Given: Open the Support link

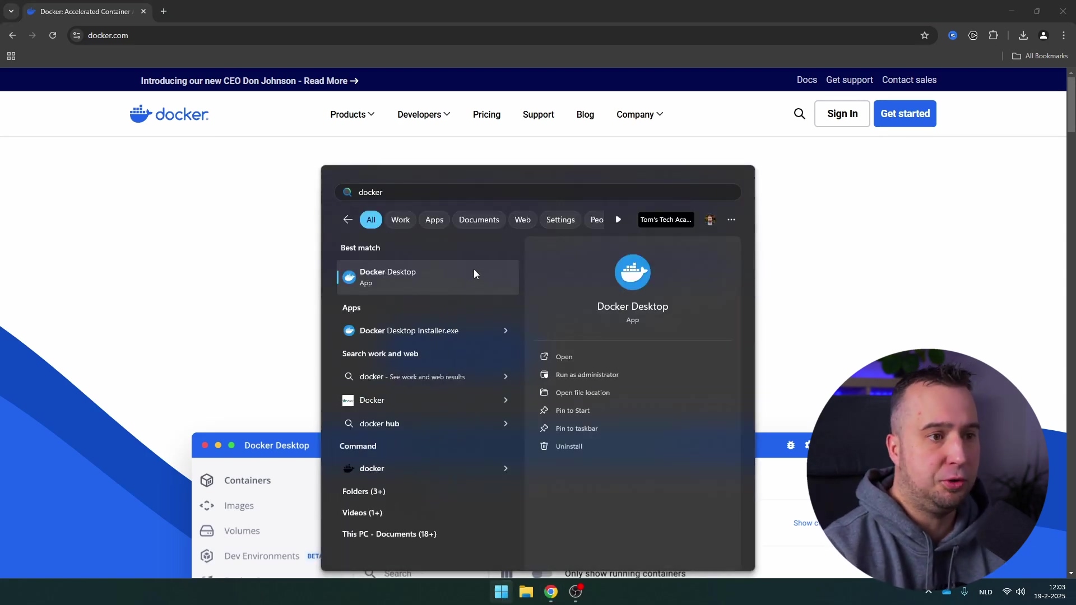Looking at the screenshot, I should 538,114.
